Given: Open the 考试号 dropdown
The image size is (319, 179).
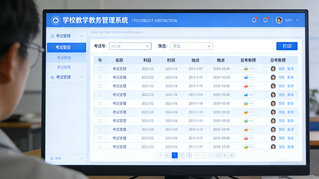Looking at the screenshot, I should pos(130,46).
